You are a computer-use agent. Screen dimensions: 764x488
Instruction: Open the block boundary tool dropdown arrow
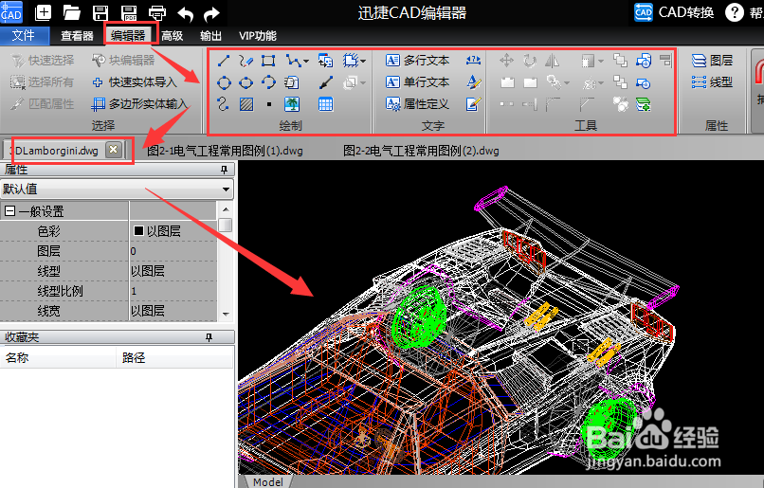(x=363, y=61)
